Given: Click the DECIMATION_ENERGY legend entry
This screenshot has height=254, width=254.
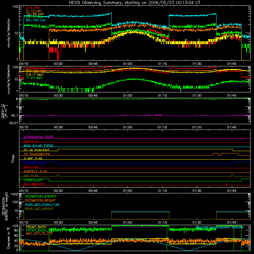Looking at the screenshot, I should (x=41, y=196).
